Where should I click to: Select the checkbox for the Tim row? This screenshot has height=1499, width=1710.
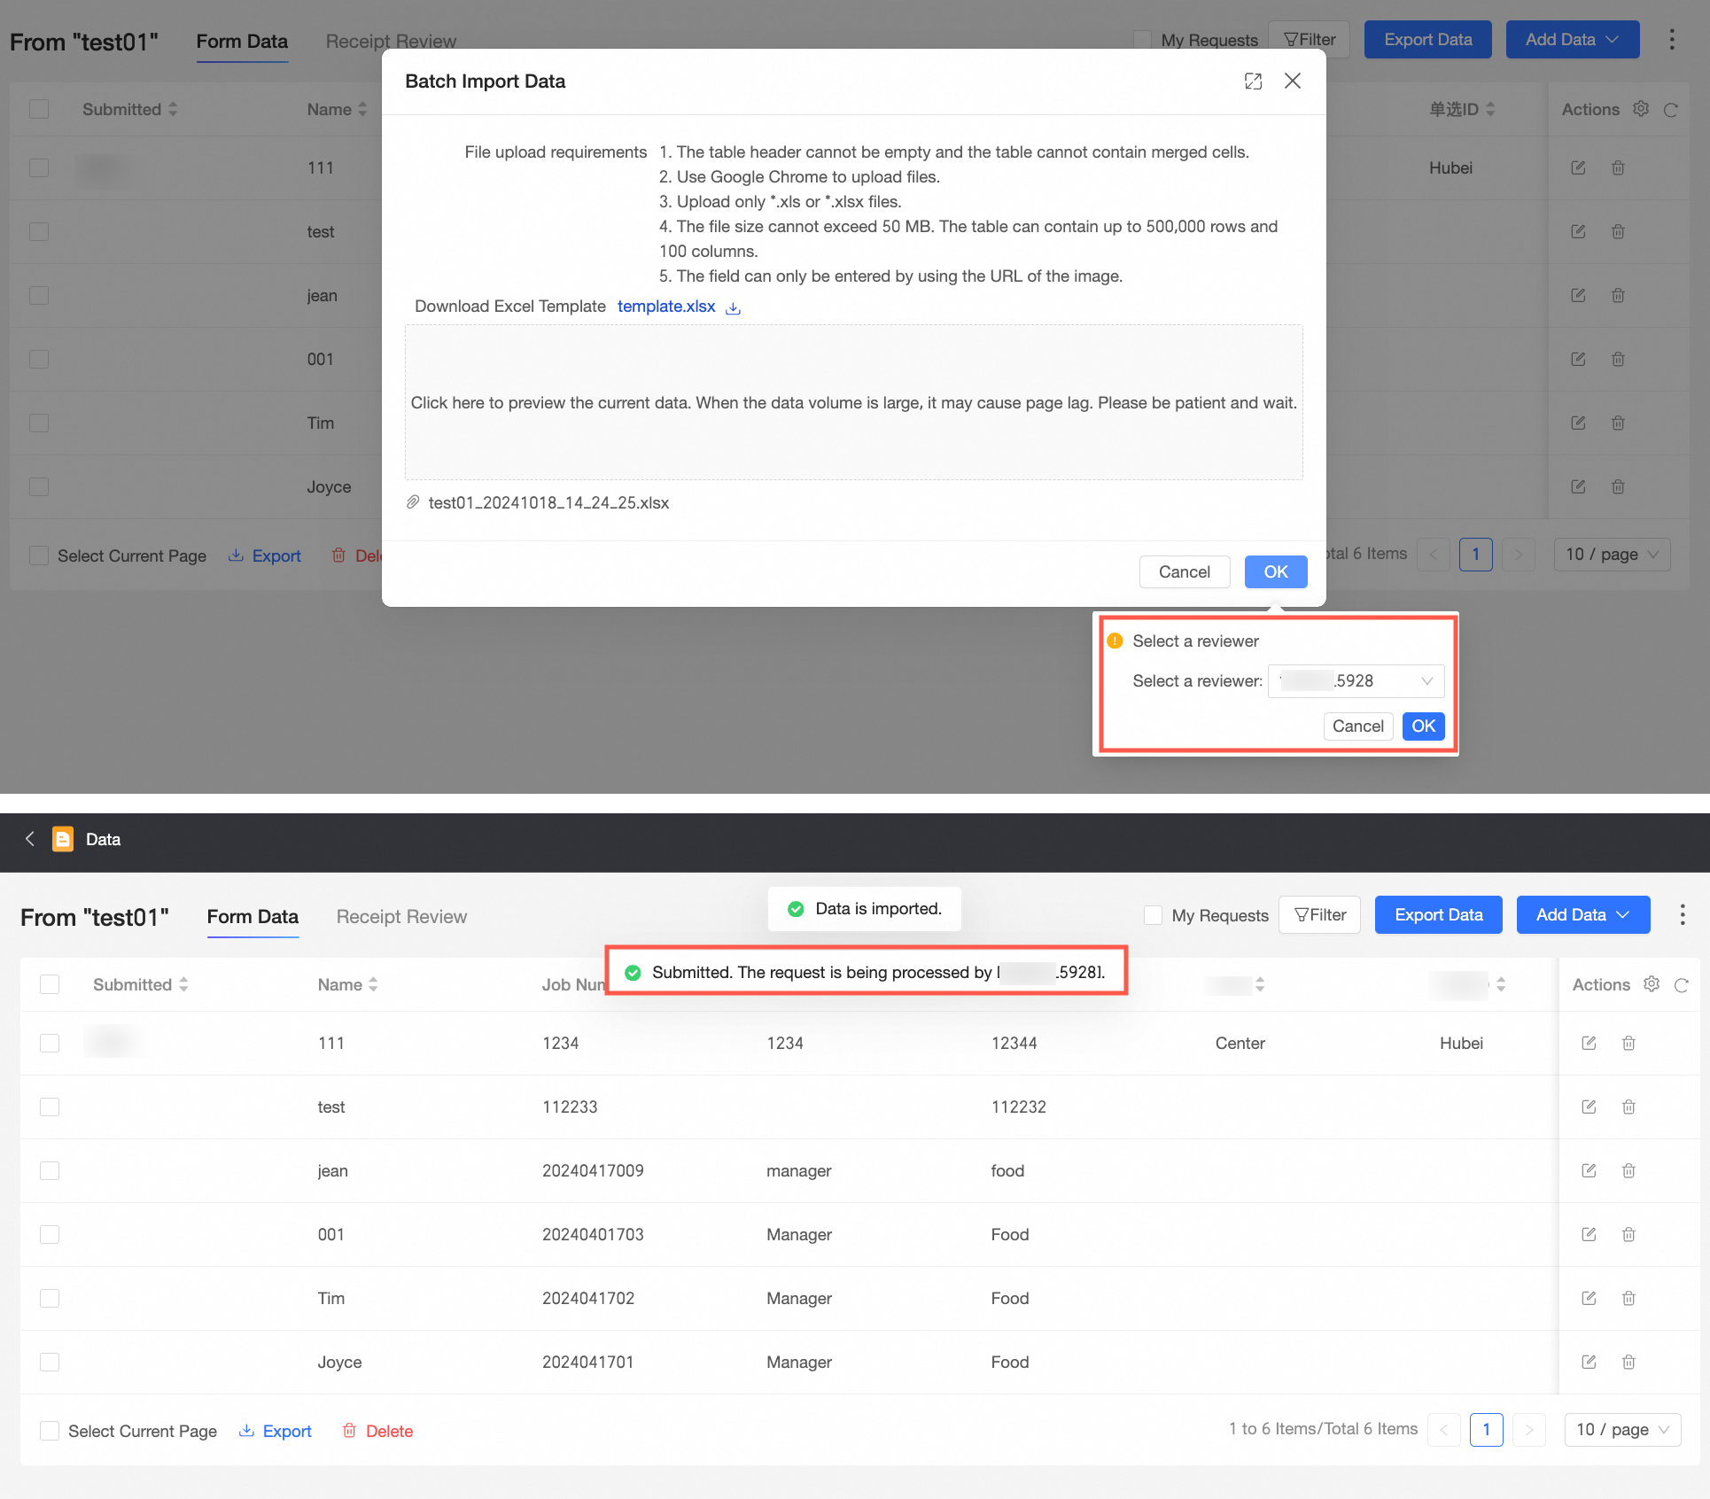50,1298
